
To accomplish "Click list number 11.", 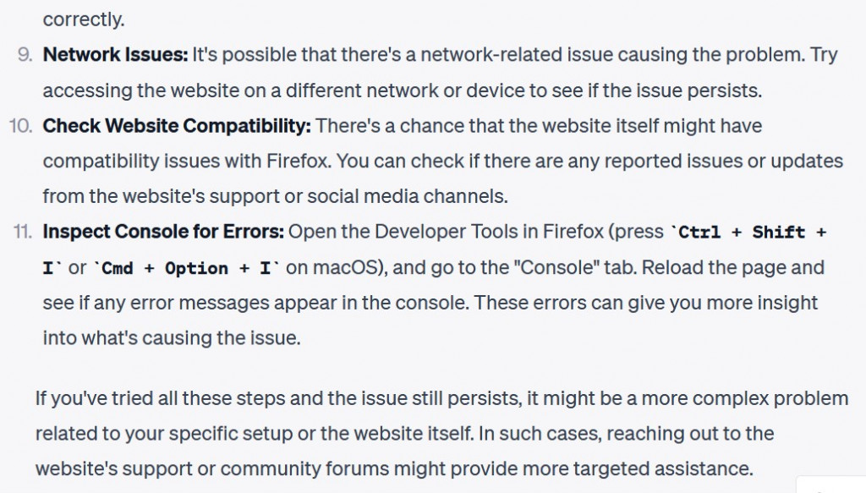I will (x=22, y=233).
